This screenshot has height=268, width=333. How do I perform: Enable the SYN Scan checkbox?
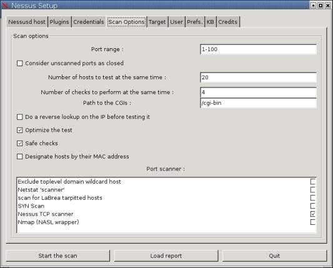coord(312,206)
